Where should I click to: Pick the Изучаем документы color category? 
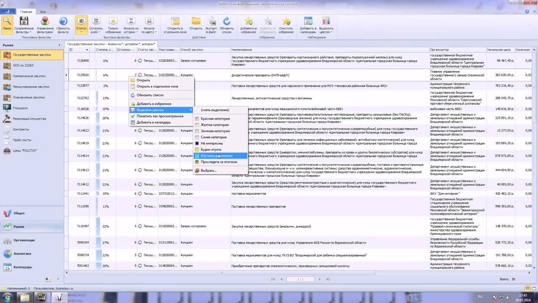point(220,156)
